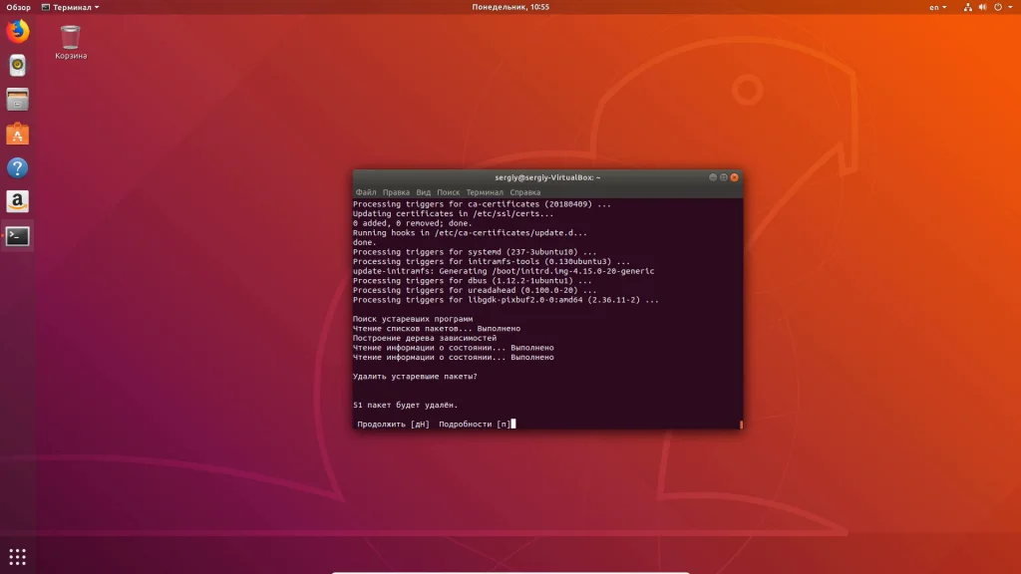
Task: Open the Файл menu in terminal
Action: 365,192
